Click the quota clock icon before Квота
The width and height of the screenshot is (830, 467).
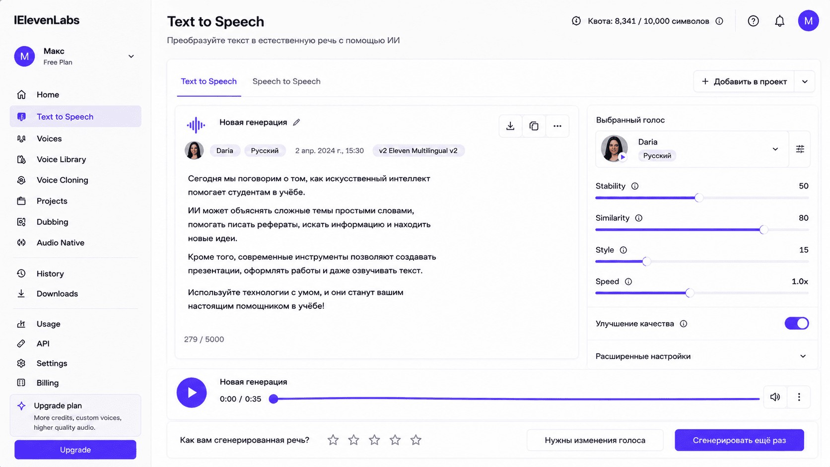[576, 21]
